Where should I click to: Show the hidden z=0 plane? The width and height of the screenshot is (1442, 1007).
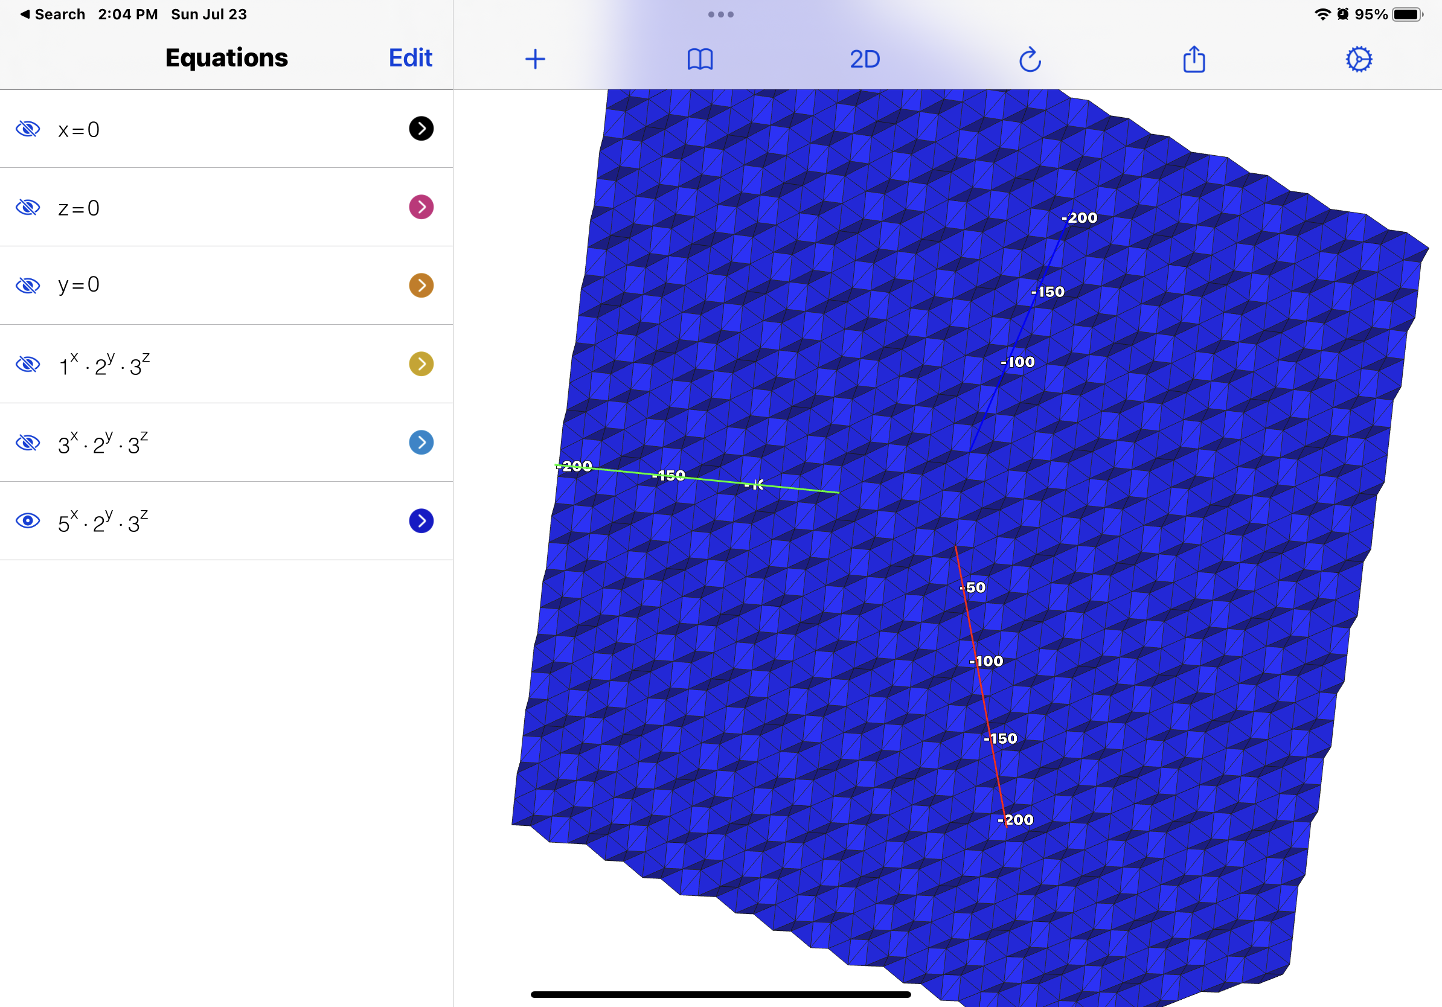point(28,207)
